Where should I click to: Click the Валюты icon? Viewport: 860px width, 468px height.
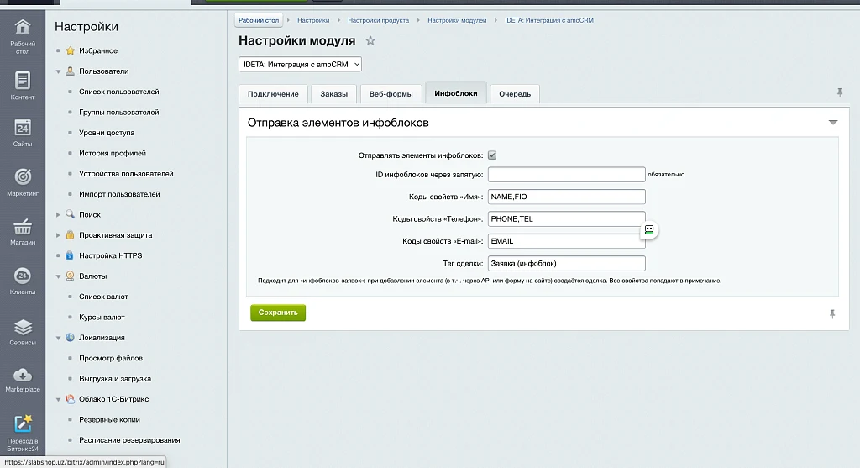71,276
